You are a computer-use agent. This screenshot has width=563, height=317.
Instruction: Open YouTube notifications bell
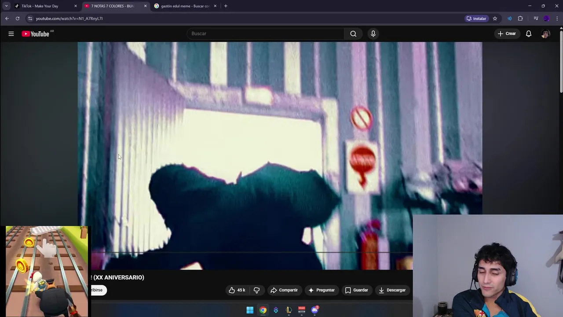[529, 33]
